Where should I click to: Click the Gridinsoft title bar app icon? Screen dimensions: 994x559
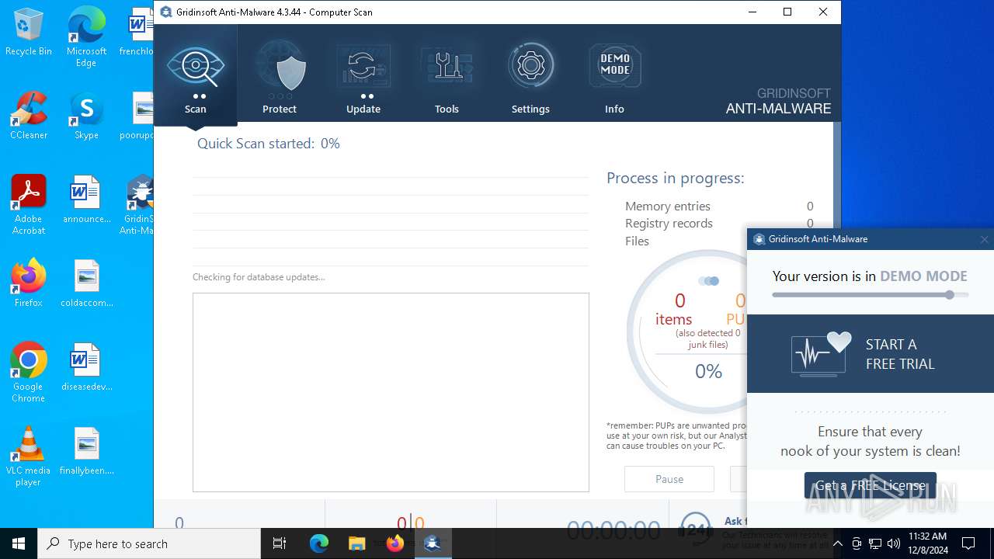(165, 12)
